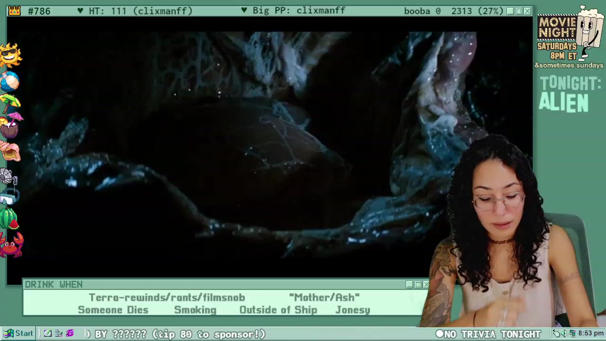The width and height of the screenshot is (606, 341).
Task: Select the Someone Dies drink rule
Action: (x=113, y=310)
